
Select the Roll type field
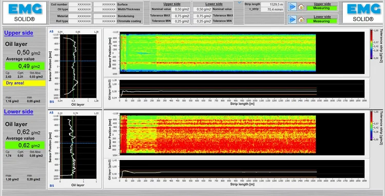pyautogui.click(x=80, y=22)
